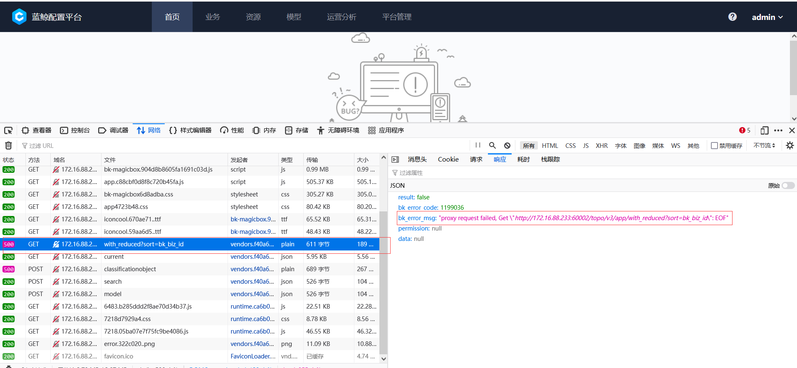The width and height of the screenshot is (797, 368).
Task: Switch to the 耗时 timings tab
Action: pyautogui.click(x=523, y=159)
